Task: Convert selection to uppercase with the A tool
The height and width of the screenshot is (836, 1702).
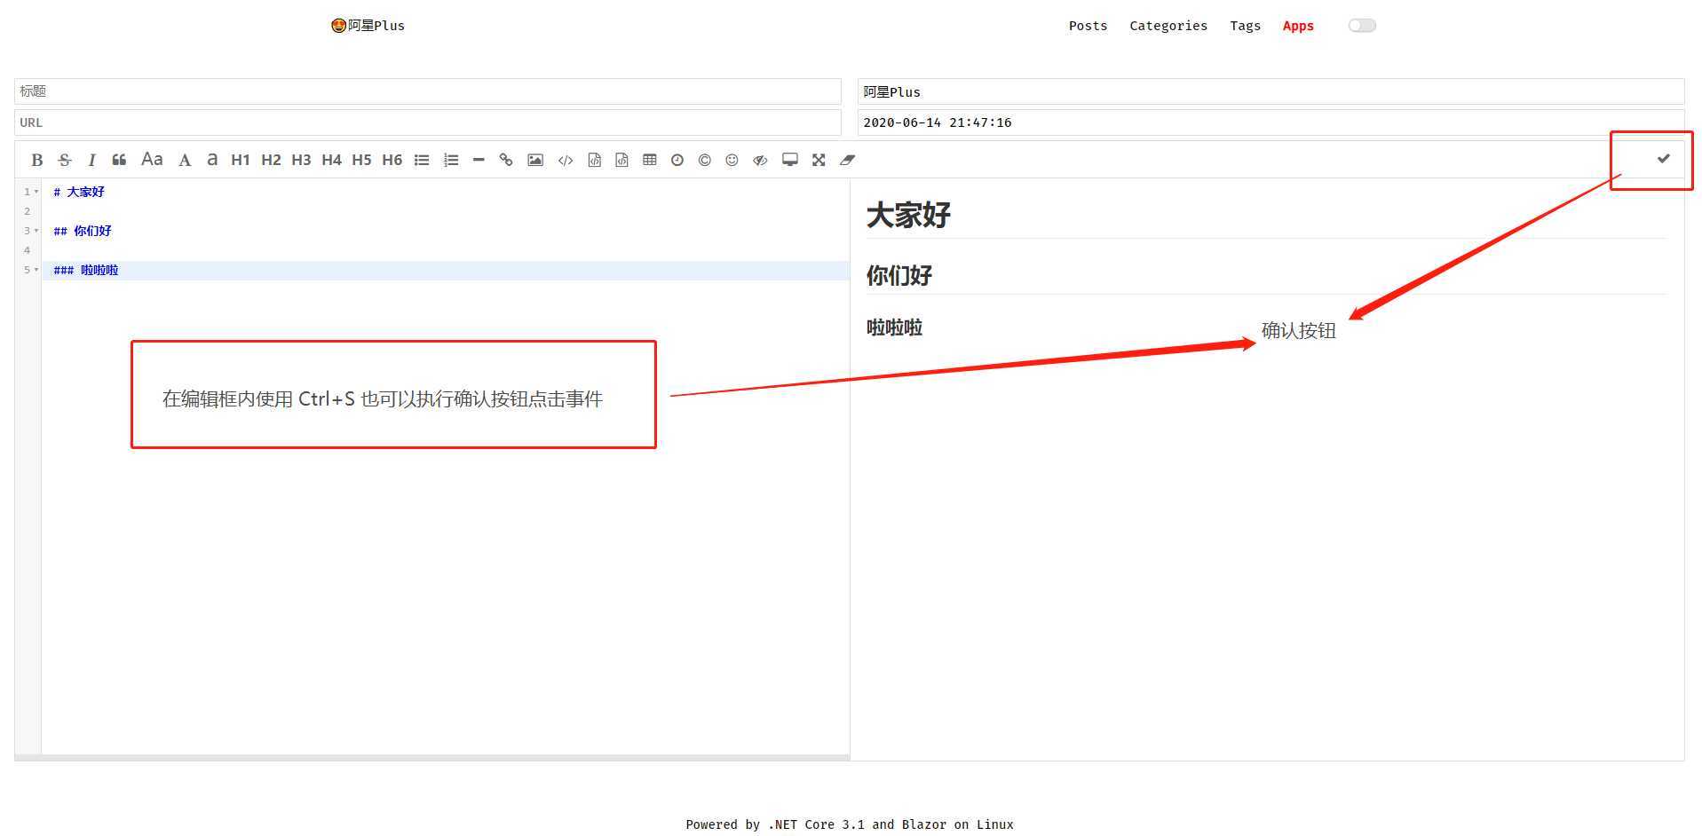Action: (184, 161)
